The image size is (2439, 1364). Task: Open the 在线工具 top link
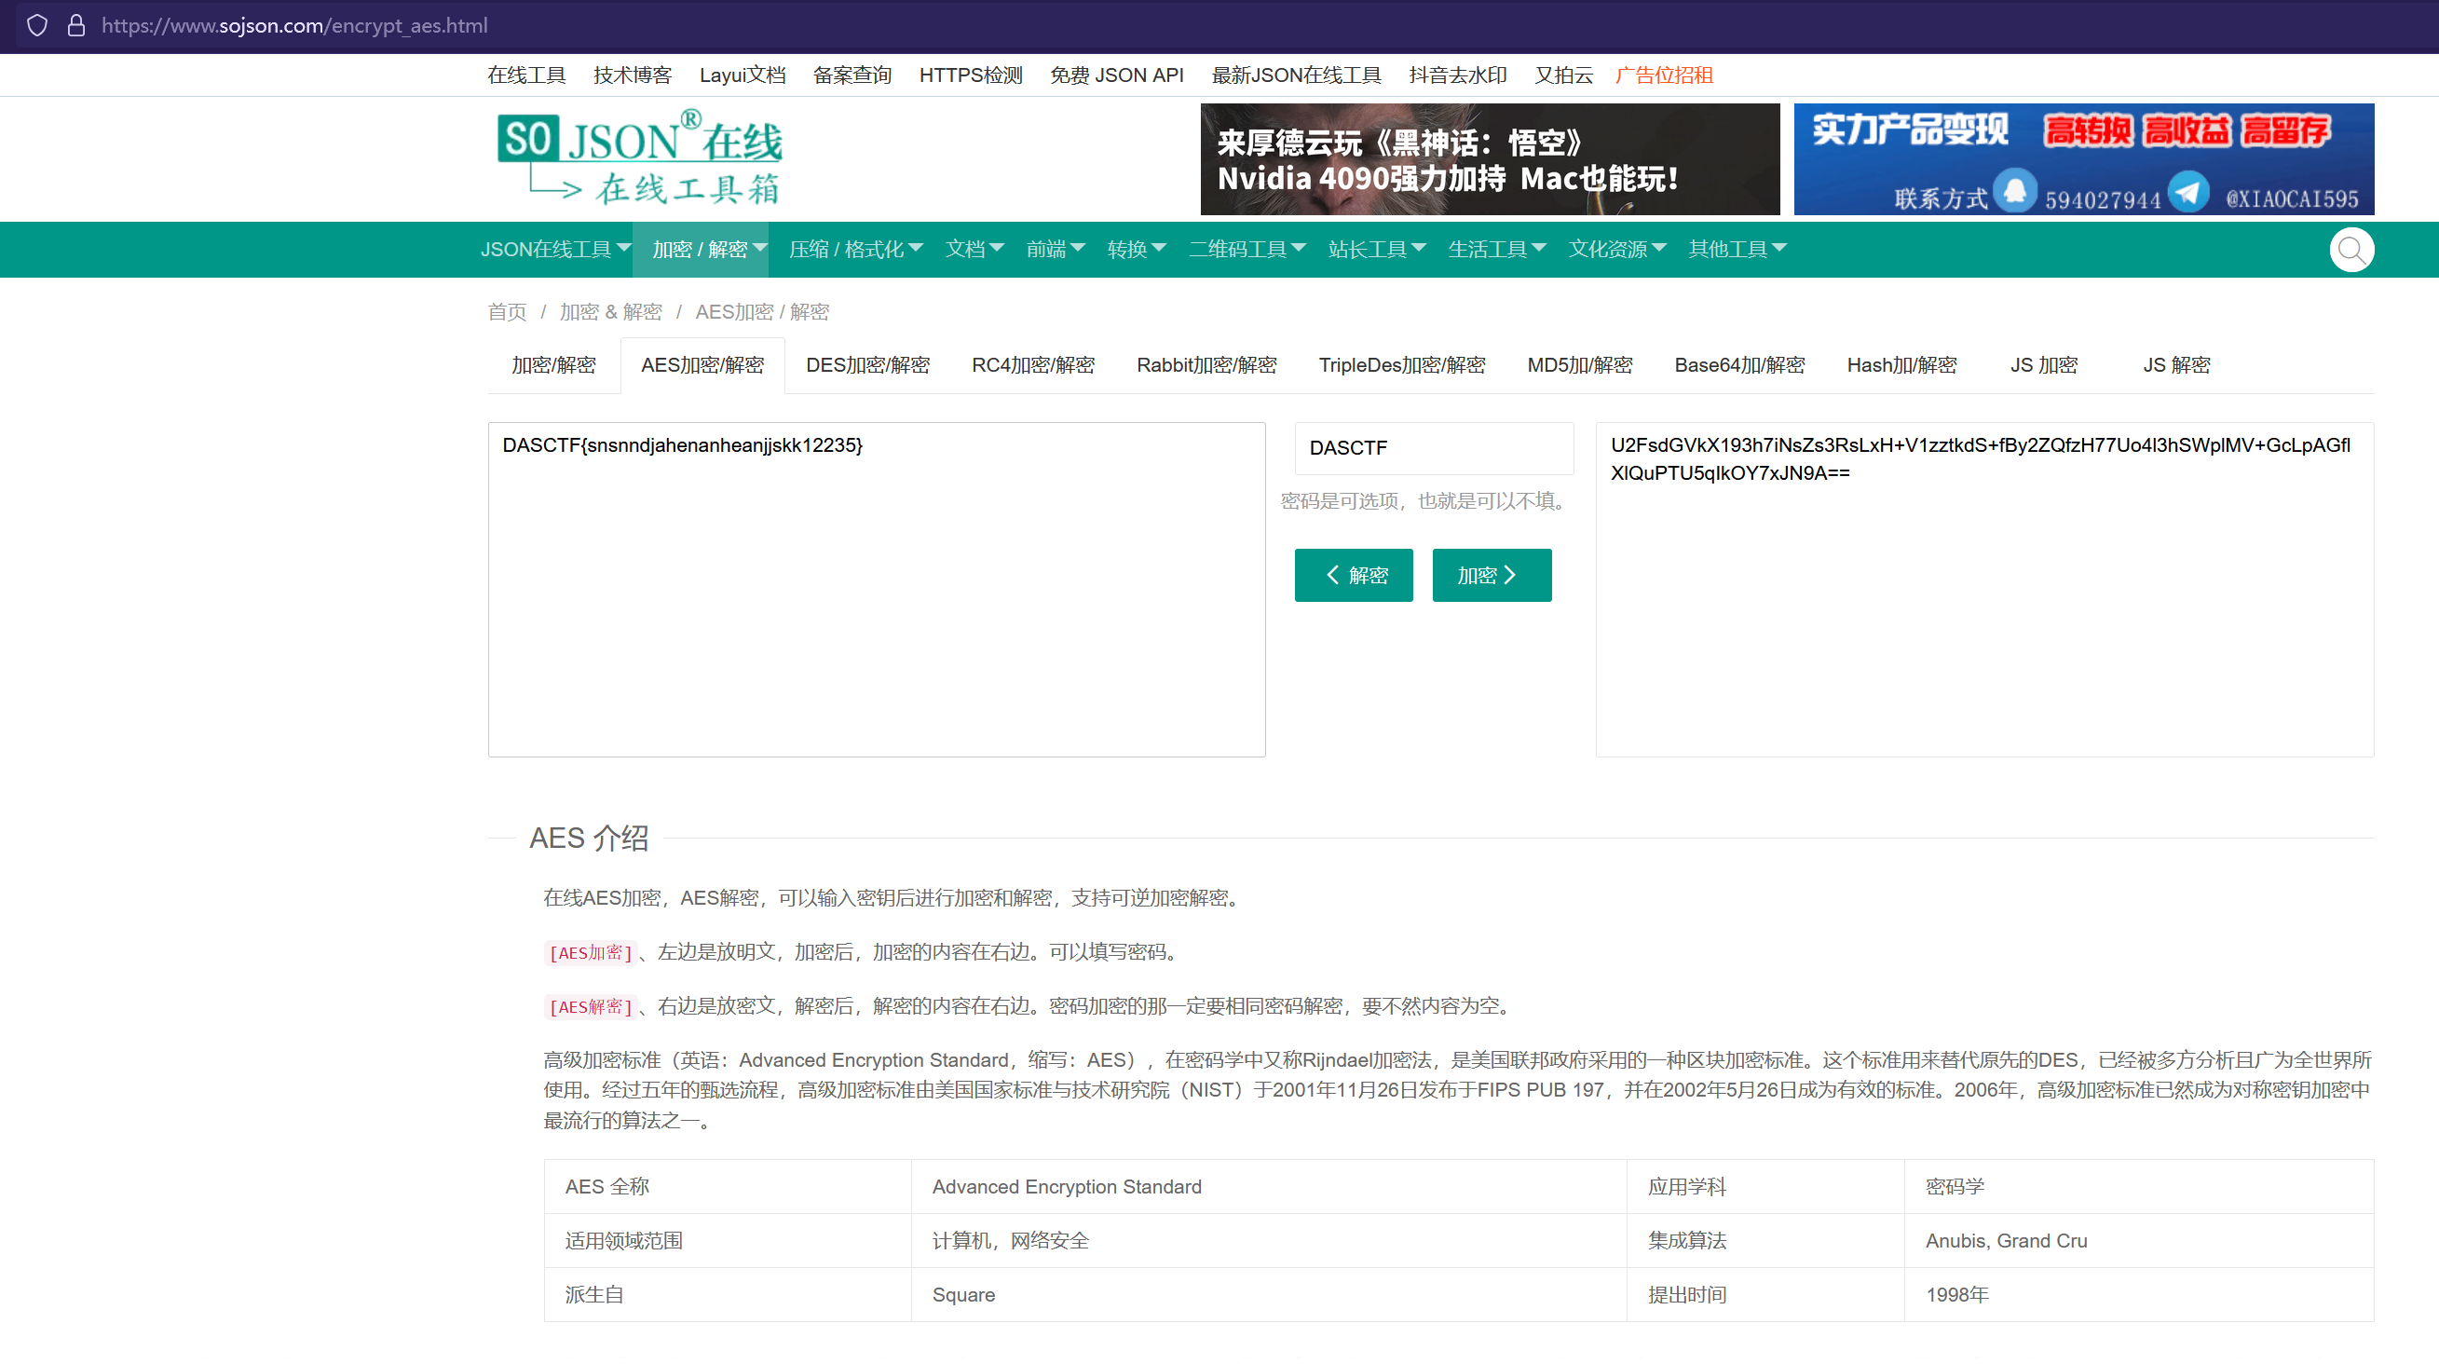(526, 75)
